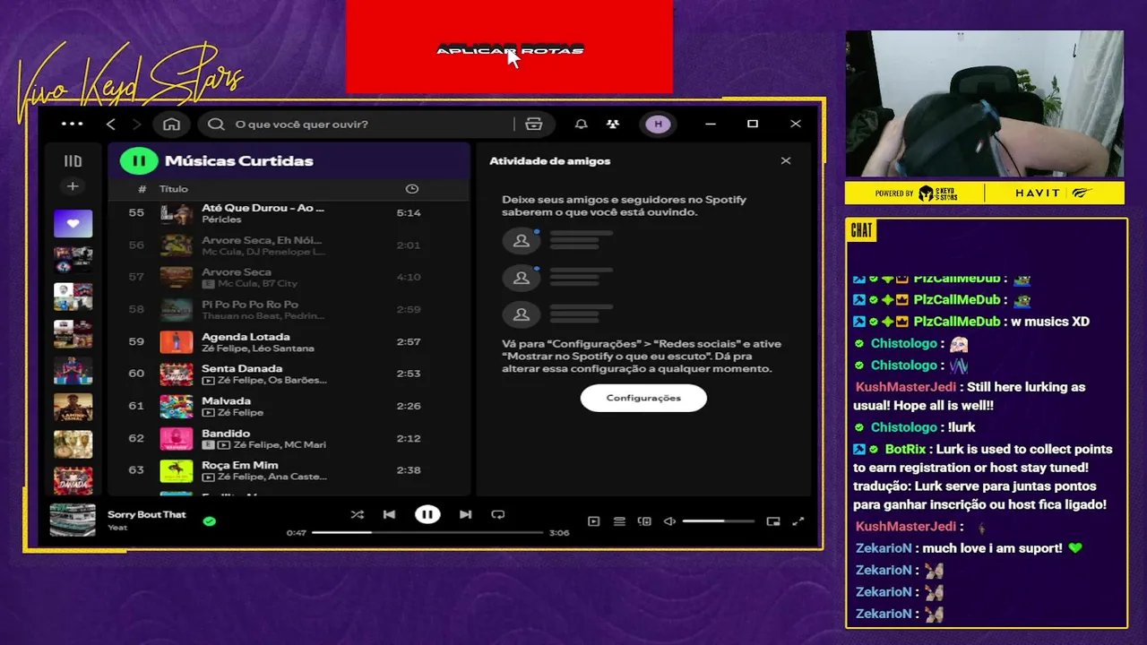
Task: Open Liked Songs heart tile in sidebar
Action: 73,223
